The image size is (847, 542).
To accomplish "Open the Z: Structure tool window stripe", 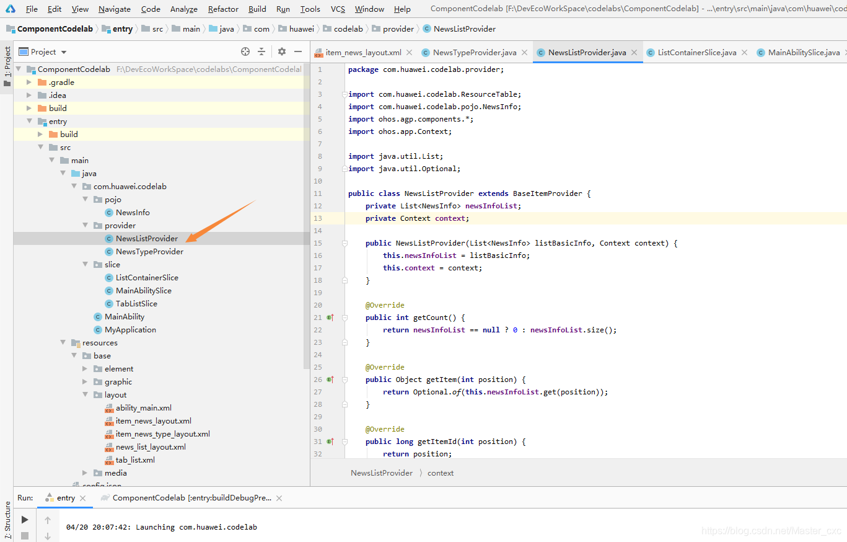I will tap(7, 520).
